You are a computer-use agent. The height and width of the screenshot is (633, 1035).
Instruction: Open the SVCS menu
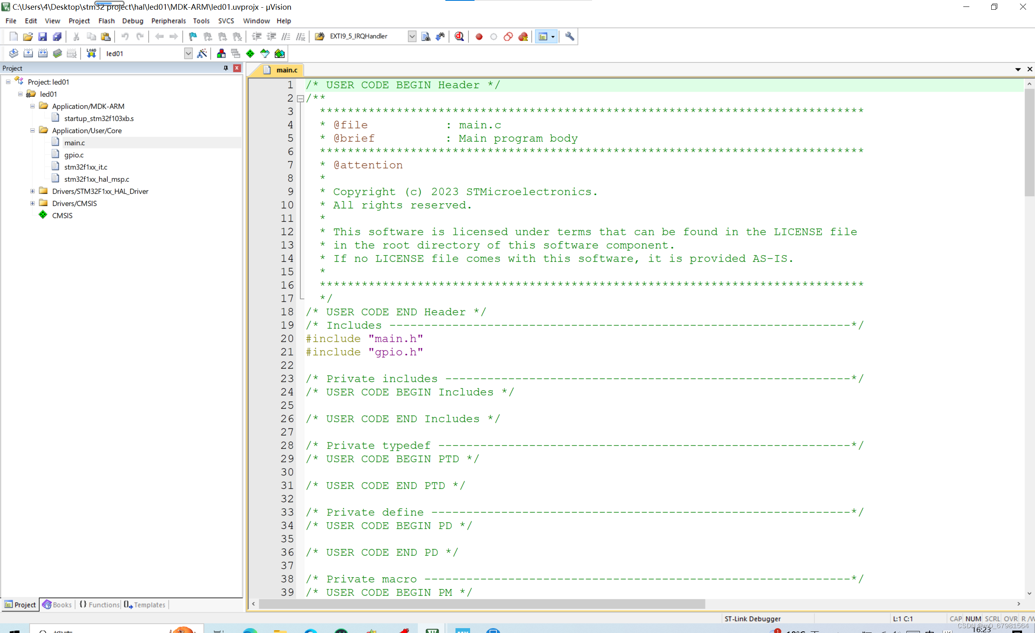click(226, 21)
